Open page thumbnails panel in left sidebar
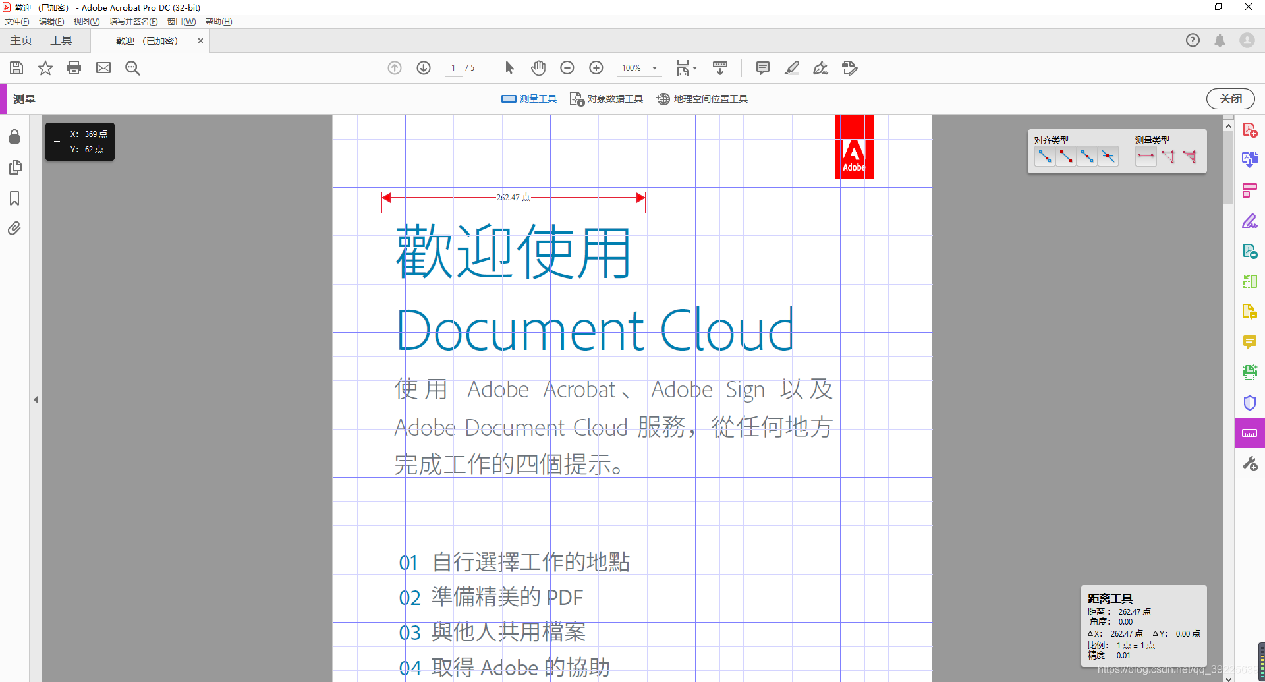The width and height of the screenshot is (1265, 682). [x=14, y=167]
